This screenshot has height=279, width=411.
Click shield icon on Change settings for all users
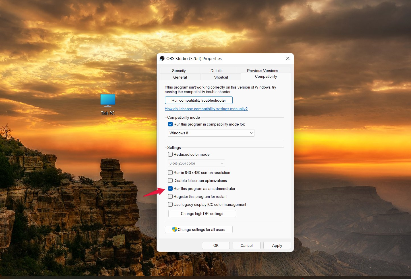(x=175, y=229)
